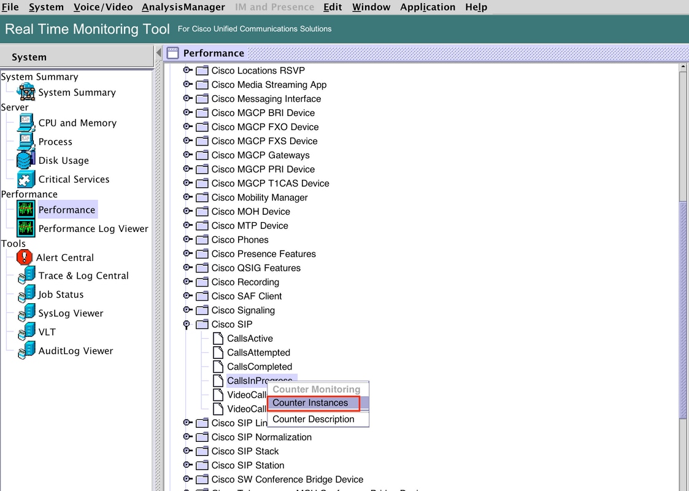Open the AnalysisManager menu
Viewport: 689px width, 491px height.
[183, 7]
